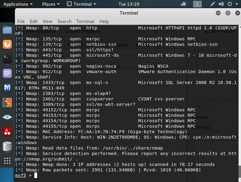Open the database cylinder icon in dock
The width and height of the screenshot is (241, 182).
pyautogui.click(x=7, y=147)
